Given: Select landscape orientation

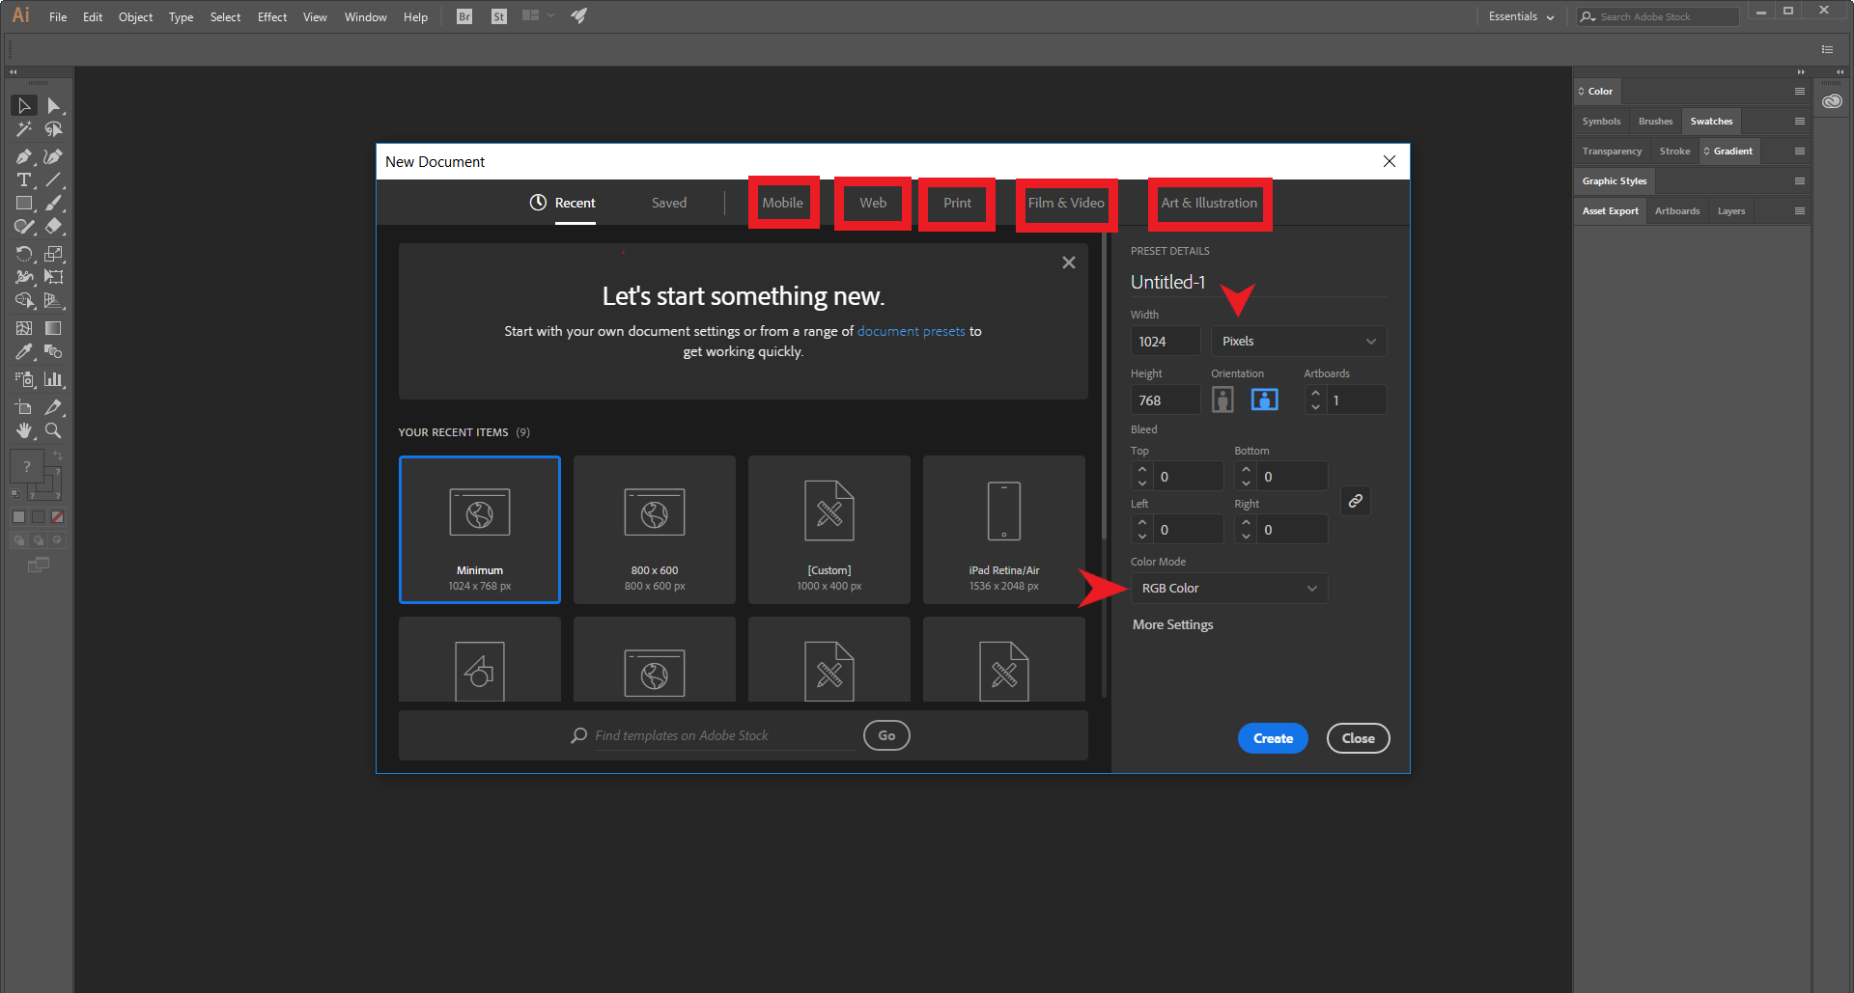Looking at the screenshot, I should (x=1264, y=400).
